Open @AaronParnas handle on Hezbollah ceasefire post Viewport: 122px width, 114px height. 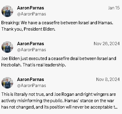(32, 50)
